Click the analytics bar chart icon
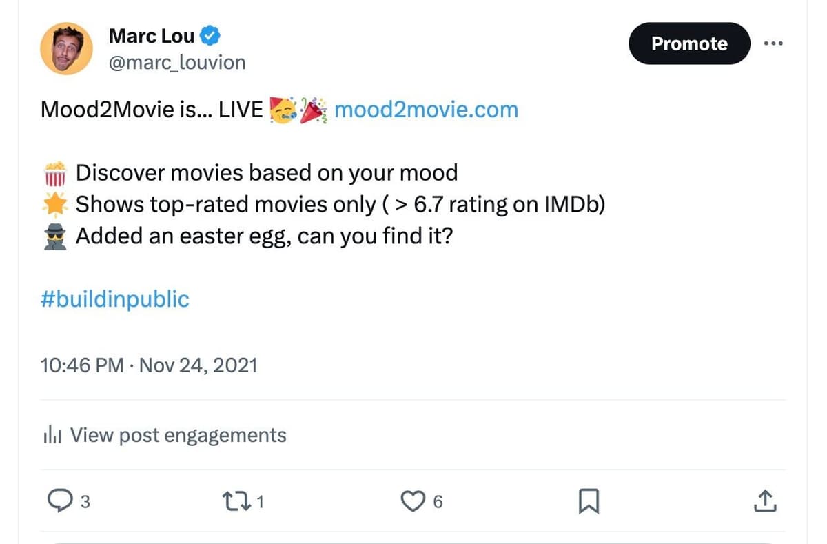Screen dimensions: 827x544 tap(53, 435)
